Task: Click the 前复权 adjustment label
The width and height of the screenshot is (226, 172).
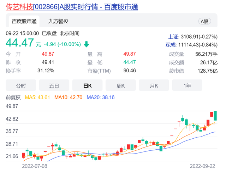Action: 13,97
